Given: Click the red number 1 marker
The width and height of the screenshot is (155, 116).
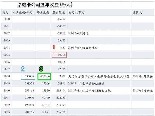Looking at the screenshot, I should coord(54,47).
